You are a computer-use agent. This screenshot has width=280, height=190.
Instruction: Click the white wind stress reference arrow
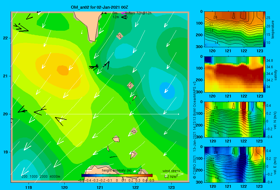point(172,174)
